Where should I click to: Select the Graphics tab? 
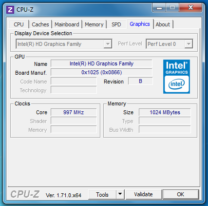tap(140, 24)
